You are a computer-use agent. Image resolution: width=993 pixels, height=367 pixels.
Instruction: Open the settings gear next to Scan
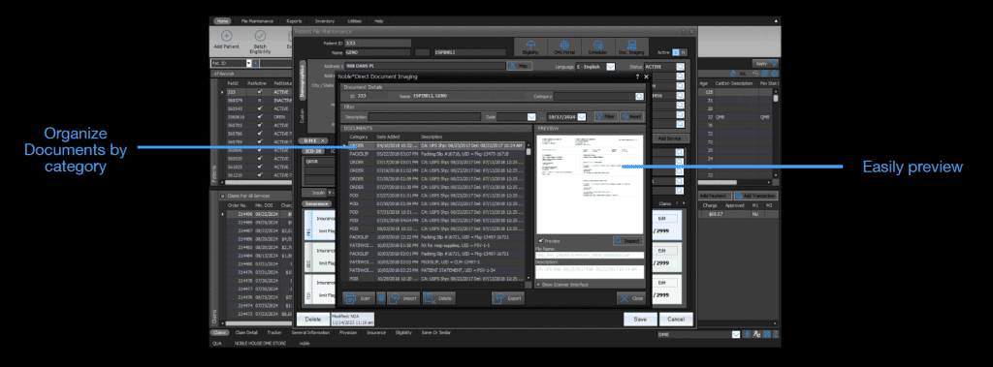pos(381,297)
